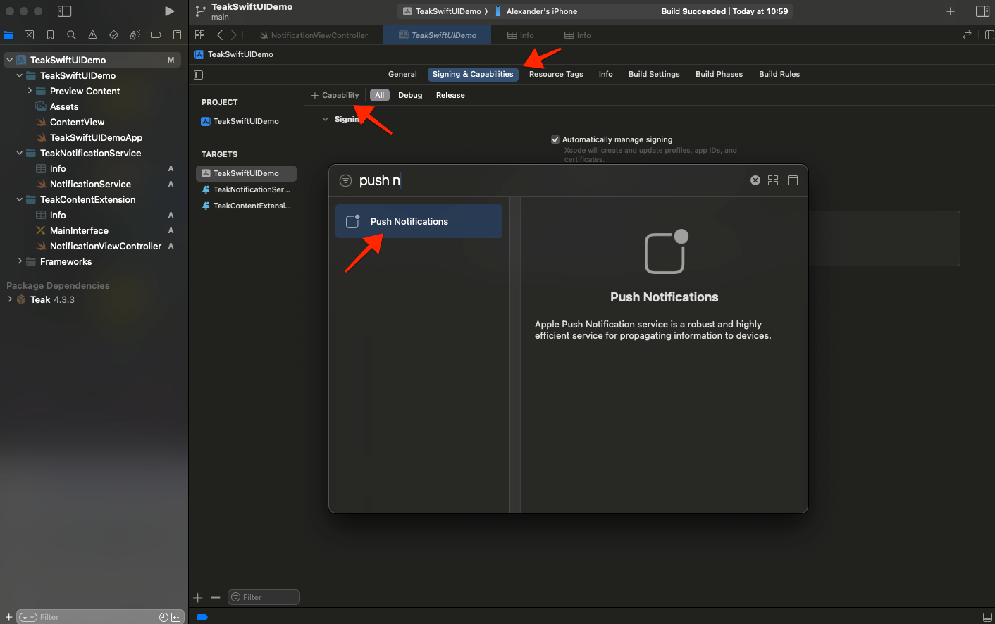This screenshot has width=995, height=624.
Task: Collapse the TeakSwiftUIDemo group folder
Action: [x=19, y=75]
